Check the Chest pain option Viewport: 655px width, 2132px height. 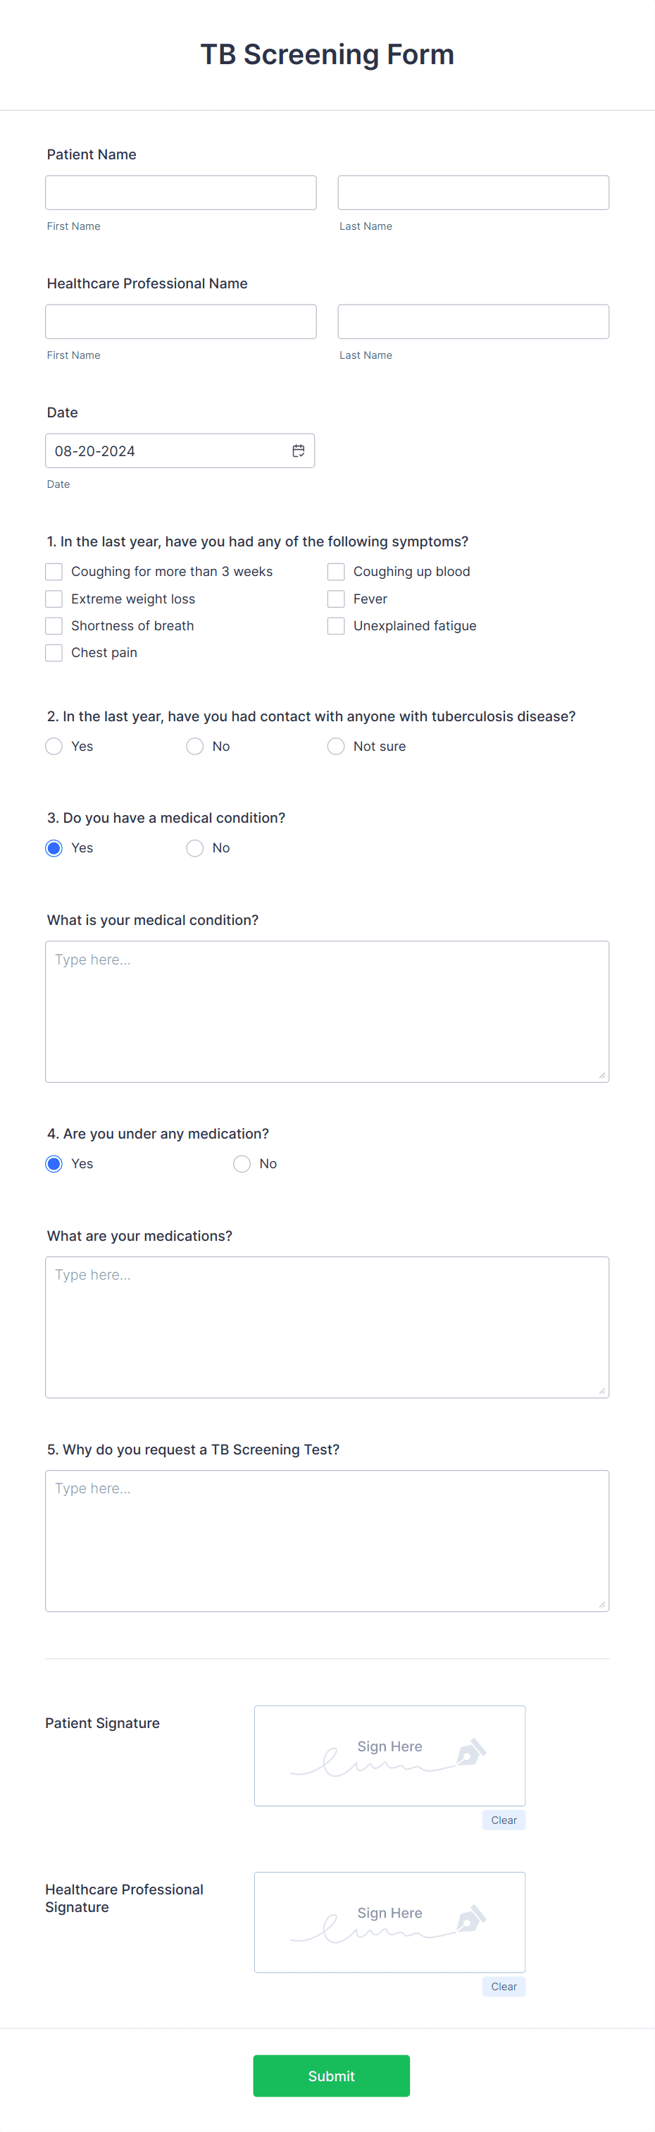pos(54,652)
